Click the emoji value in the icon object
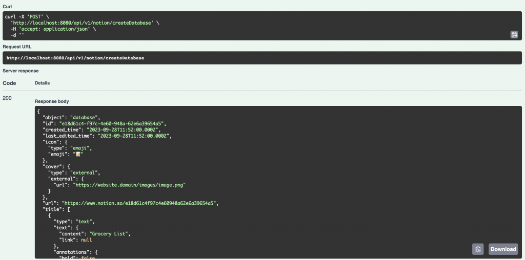The image size is (525, 260). tap(79, 154)
